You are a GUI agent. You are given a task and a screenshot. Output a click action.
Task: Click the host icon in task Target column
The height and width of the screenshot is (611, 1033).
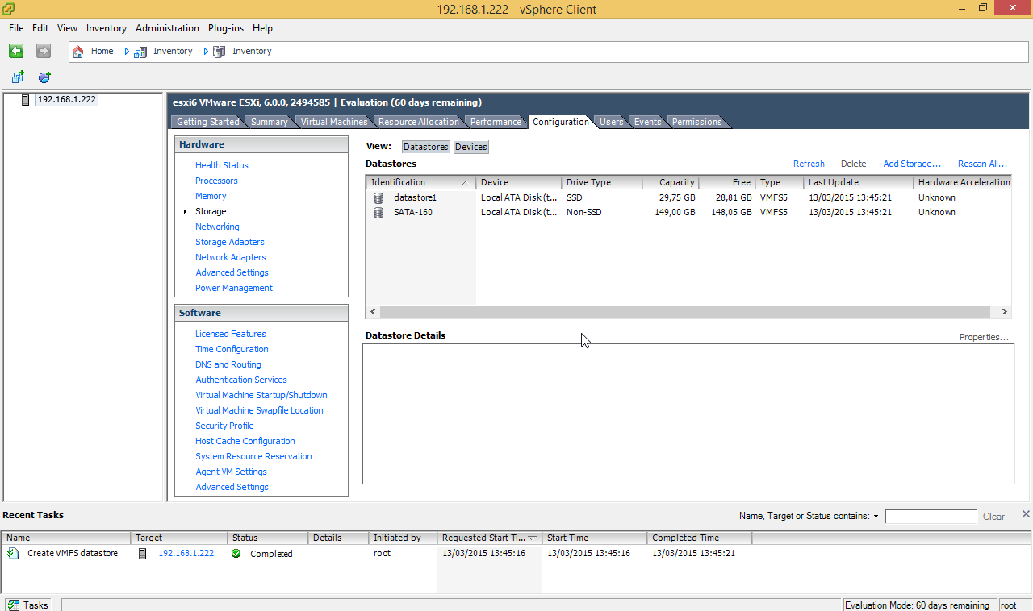[x=143, y=554]
